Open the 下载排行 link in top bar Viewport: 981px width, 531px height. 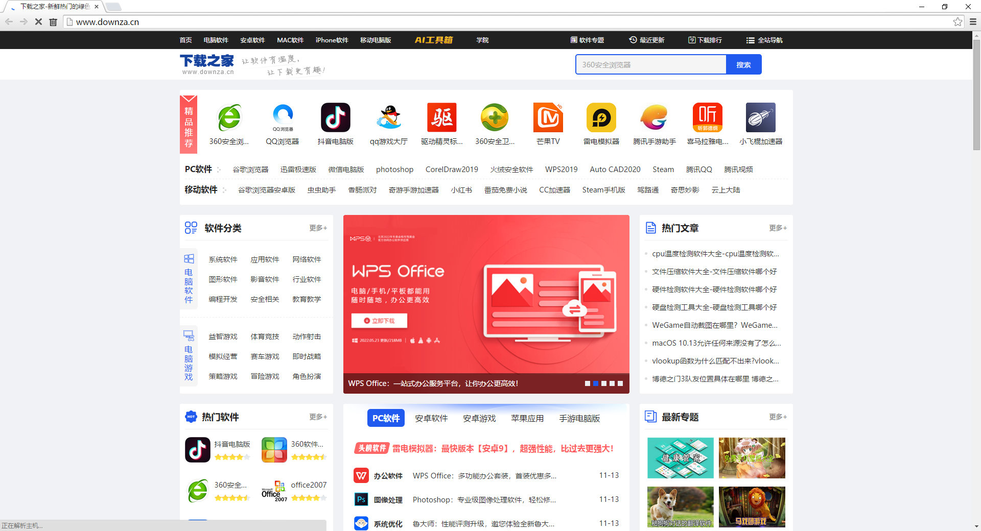[705, 40]
